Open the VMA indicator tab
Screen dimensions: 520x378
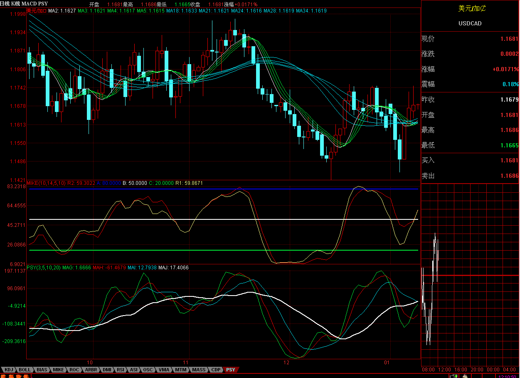pos(164,370)
